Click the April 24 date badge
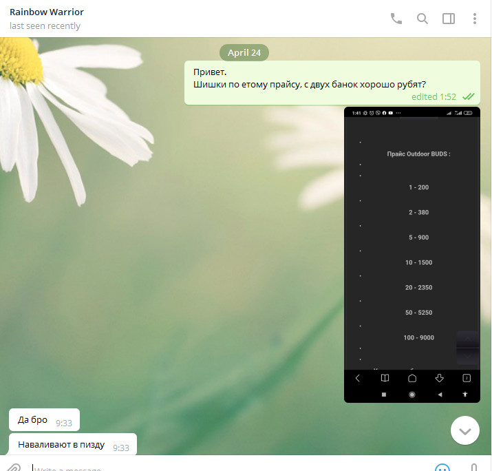This screenshot has height=471, width=492. click(x=244, y=52)
